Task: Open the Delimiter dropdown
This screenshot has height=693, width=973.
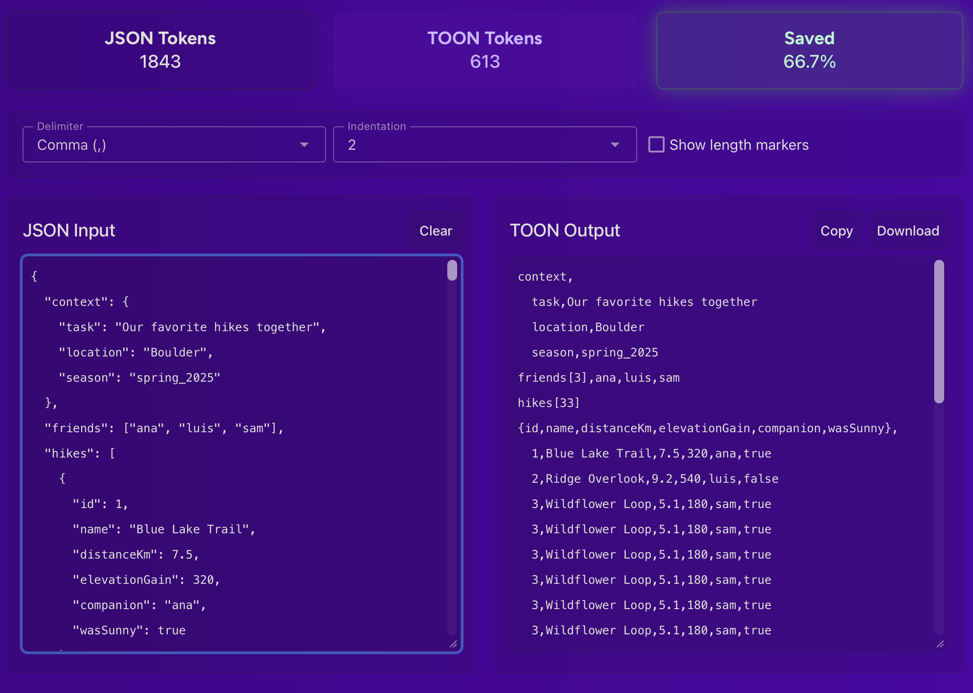Action: pos(174,144)
